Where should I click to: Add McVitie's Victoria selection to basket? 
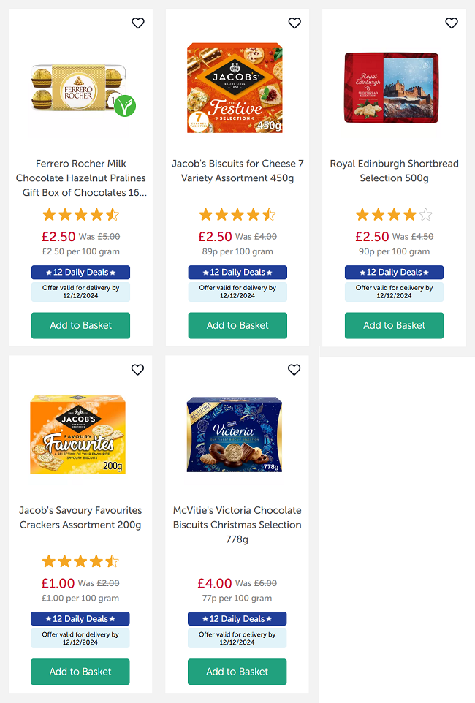pyautogui.click(x=237, y=672)
